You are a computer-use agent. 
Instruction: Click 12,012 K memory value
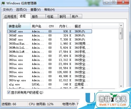(x=65, y=80)
